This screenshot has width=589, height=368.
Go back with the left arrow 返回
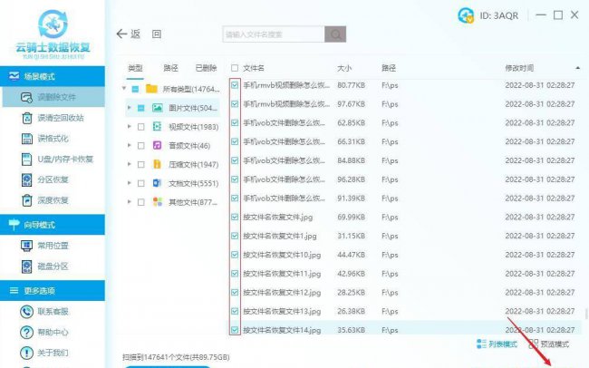pos(121,34)
